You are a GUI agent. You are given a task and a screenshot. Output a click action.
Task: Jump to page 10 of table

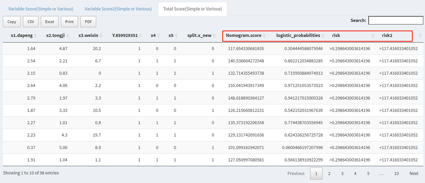(396, 174)
